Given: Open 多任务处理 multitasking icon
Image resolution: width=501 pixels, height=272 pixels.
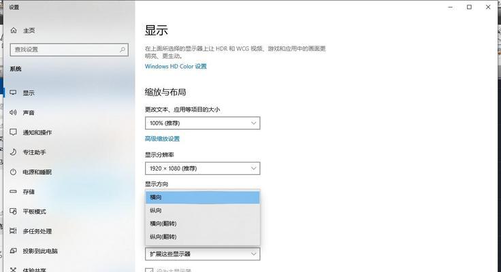Looking at the screenshot, I should [x=13, y=231].
